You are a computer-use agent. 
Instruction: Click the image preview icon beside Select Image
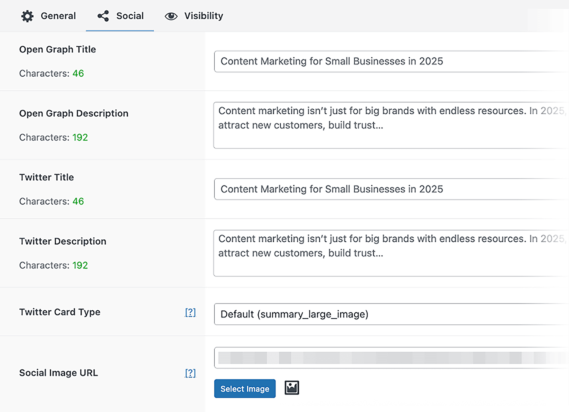click(292, 388)
